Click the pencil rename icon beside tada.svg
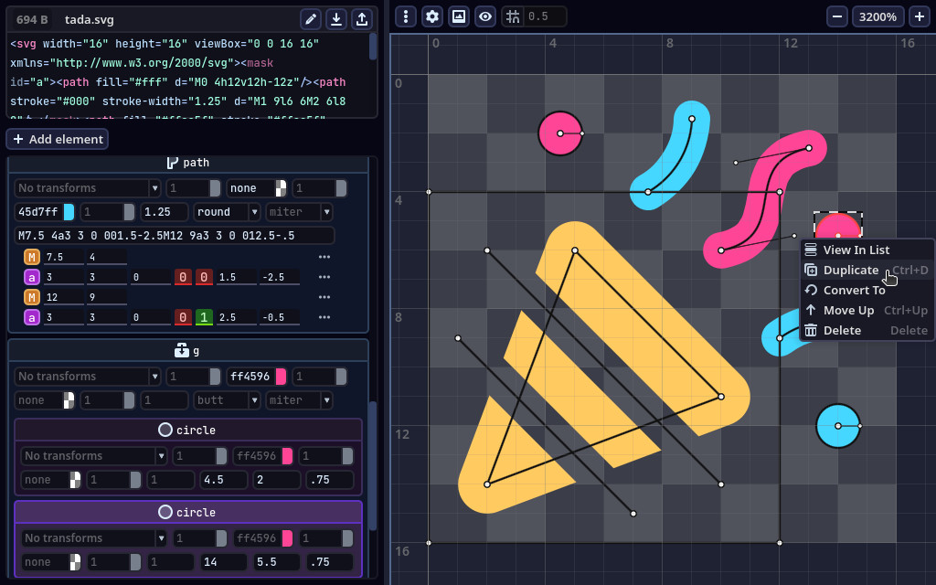 (x=311, y=19)
